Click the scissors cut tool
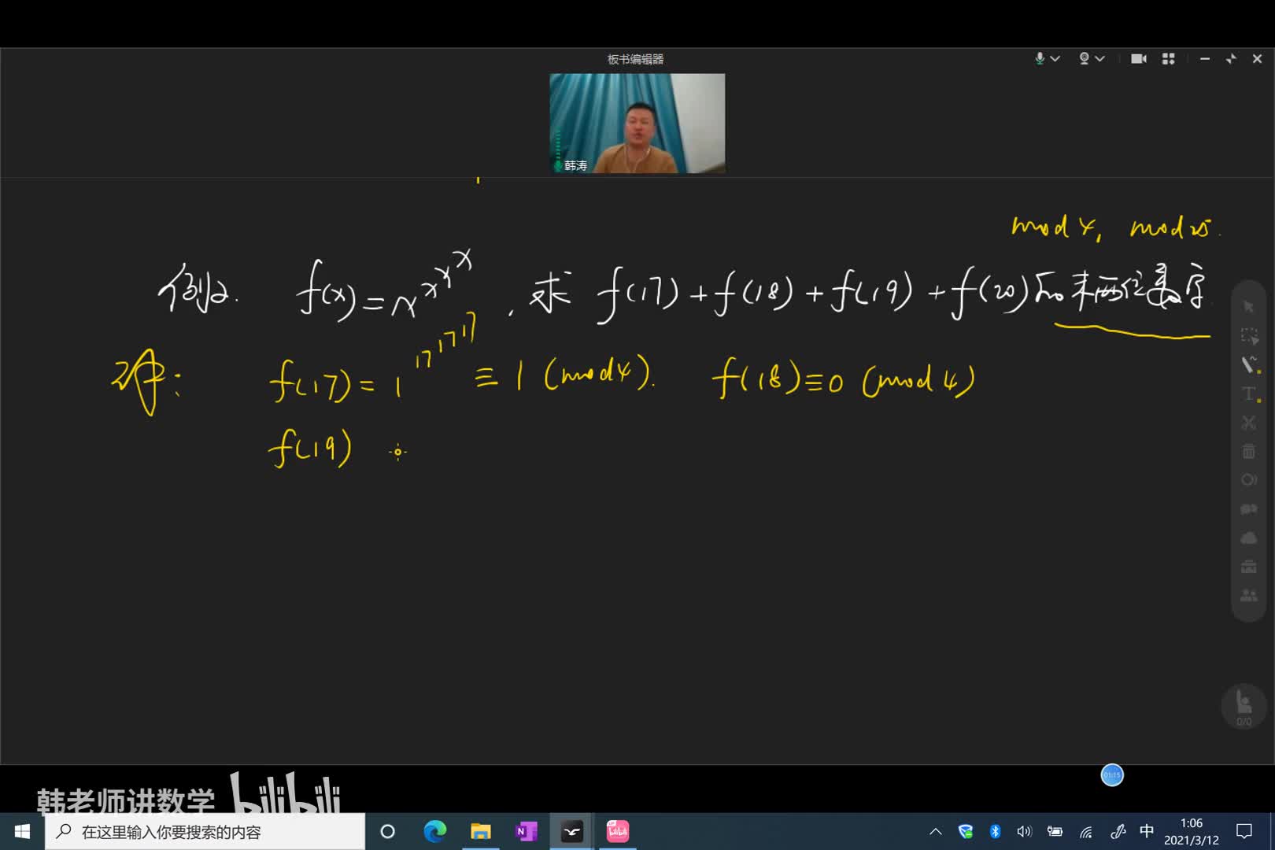 coord(1249,423)
